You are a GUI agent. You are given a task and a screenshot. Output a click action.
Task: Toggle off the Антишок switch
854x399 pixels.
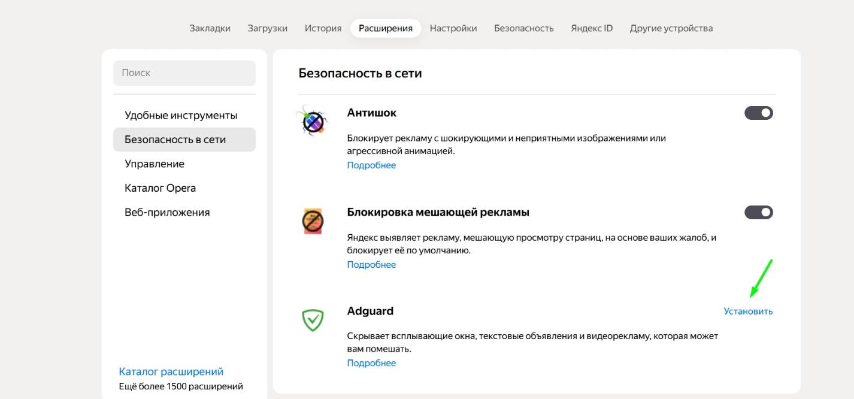[759, 113]
